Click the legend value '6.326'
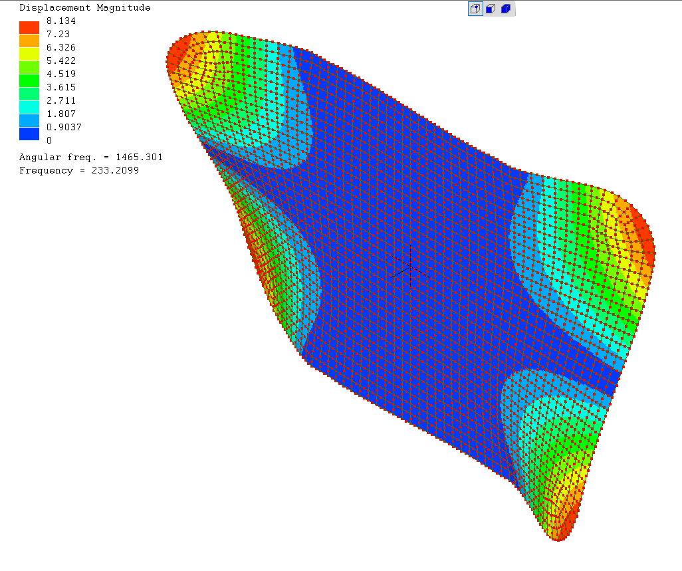Viewport: 682px width, 571px height. pyautogui.click(x=61, y=47)
